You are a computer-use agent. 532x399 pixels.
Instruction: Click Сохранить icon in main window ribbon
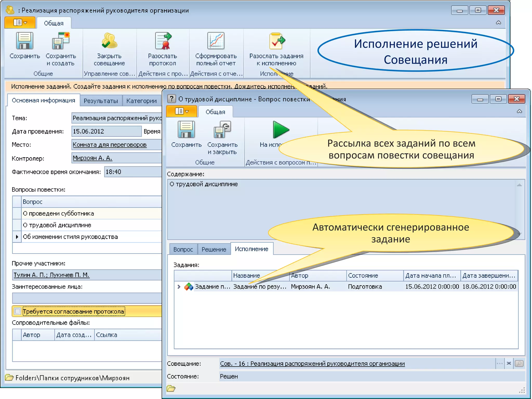[x=24, y=41]
